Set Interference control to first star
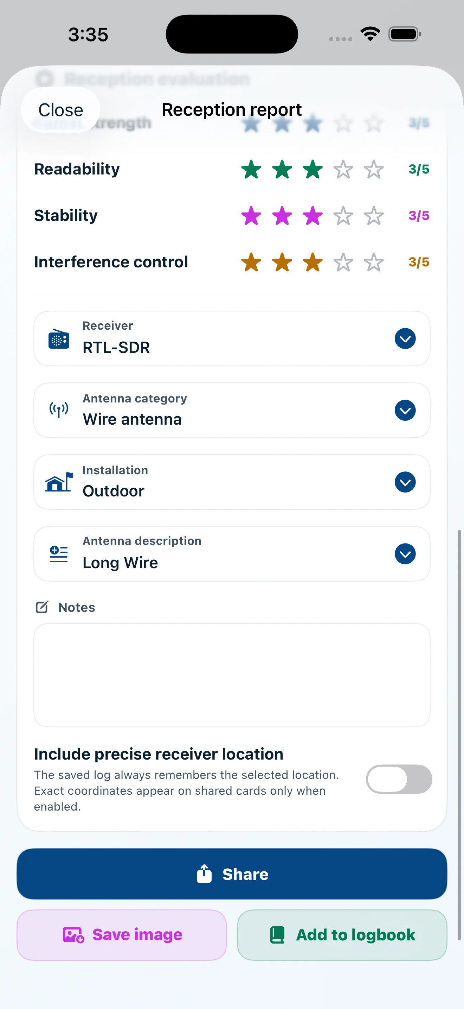Viewport: 464px width, 1009px height. [x=251, y=262]
